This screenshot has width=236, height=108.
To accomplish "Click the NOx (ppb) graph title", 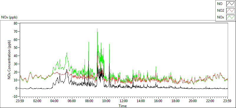I will click(9, 18).
